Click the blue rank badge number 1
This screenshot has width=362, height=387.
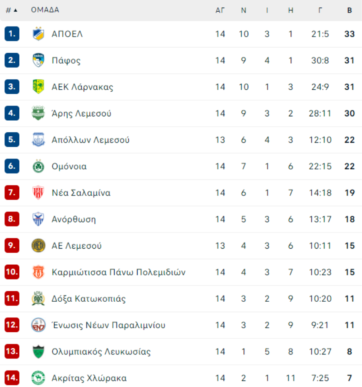click(x=12, y=34)
